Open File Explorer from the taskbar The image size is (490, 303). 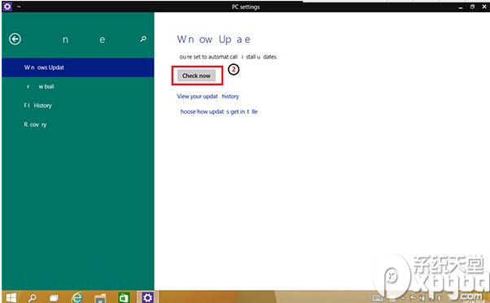[x=100, y=298]
